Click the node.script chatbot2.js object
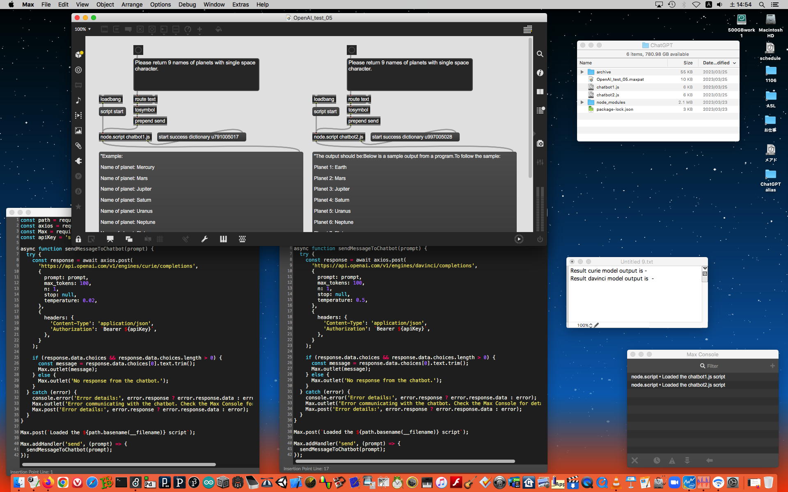 click(x=338, y=137)
